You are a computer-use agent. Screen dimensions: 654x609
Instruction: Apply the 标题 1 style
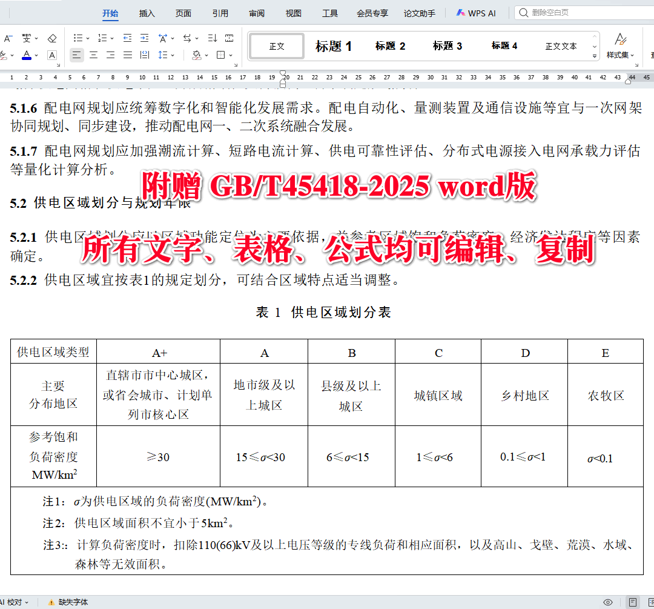pos(333,46)
